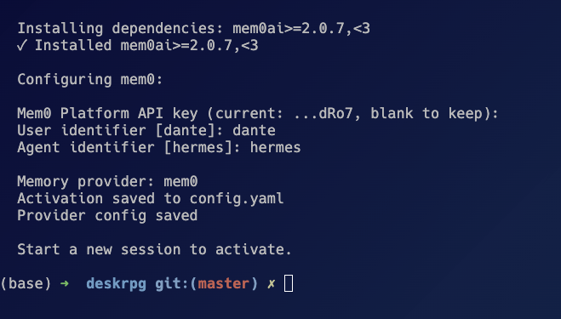Click the yellow git dirty ✗ marker
561x319 pixels.
[272, 283]
